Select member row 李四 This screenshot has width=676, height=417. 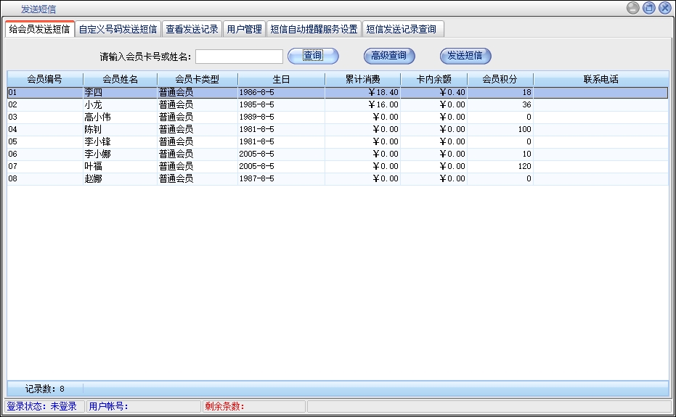93,93
